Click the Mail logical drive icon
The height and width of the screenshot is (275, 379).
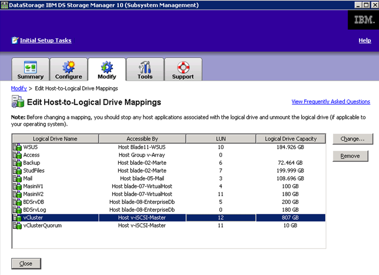17,179
